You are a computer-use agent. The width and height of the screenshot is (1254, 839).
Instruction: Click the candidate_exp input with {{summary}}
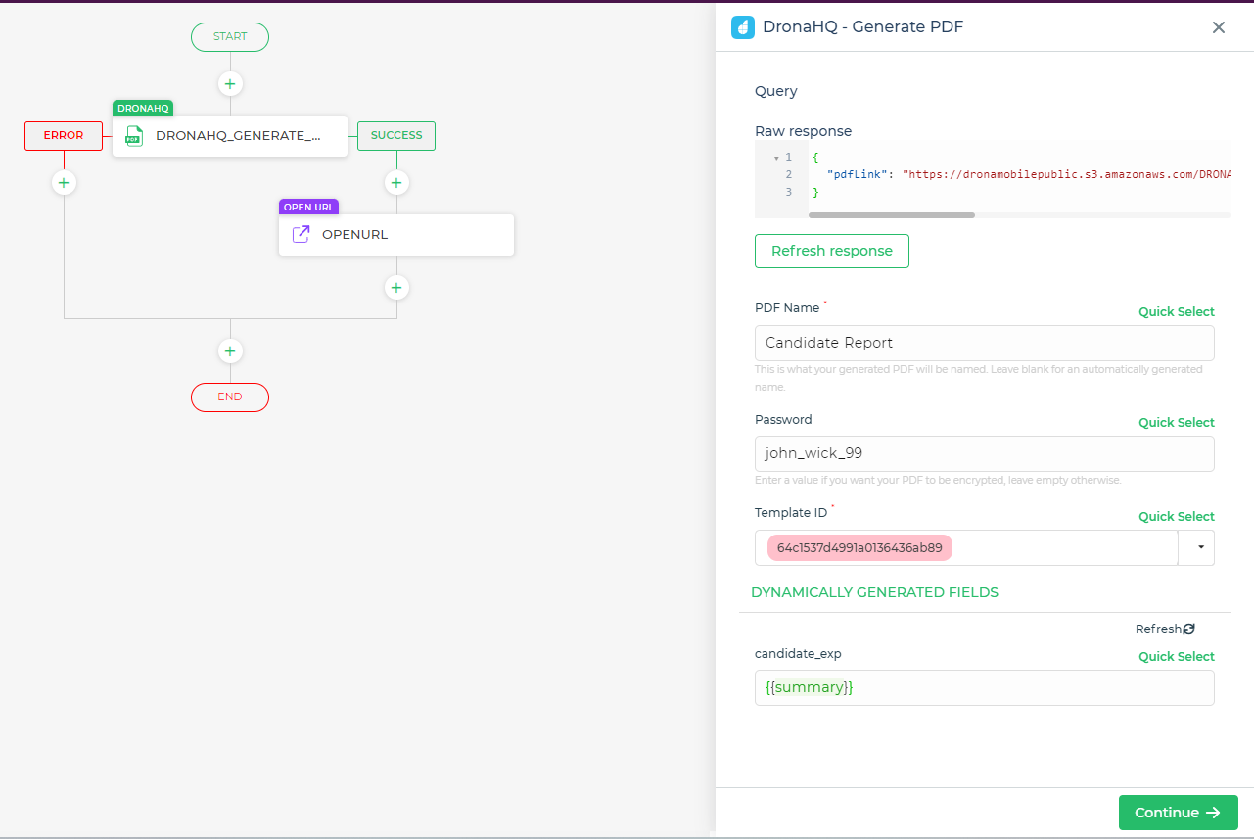coord(985,687)
